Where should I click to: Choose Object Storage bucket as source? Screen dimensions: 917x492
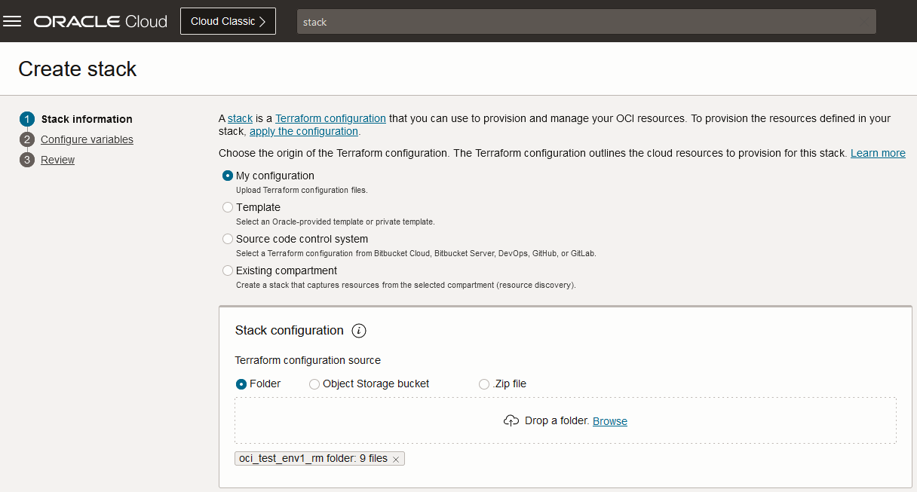pos(314,384)
